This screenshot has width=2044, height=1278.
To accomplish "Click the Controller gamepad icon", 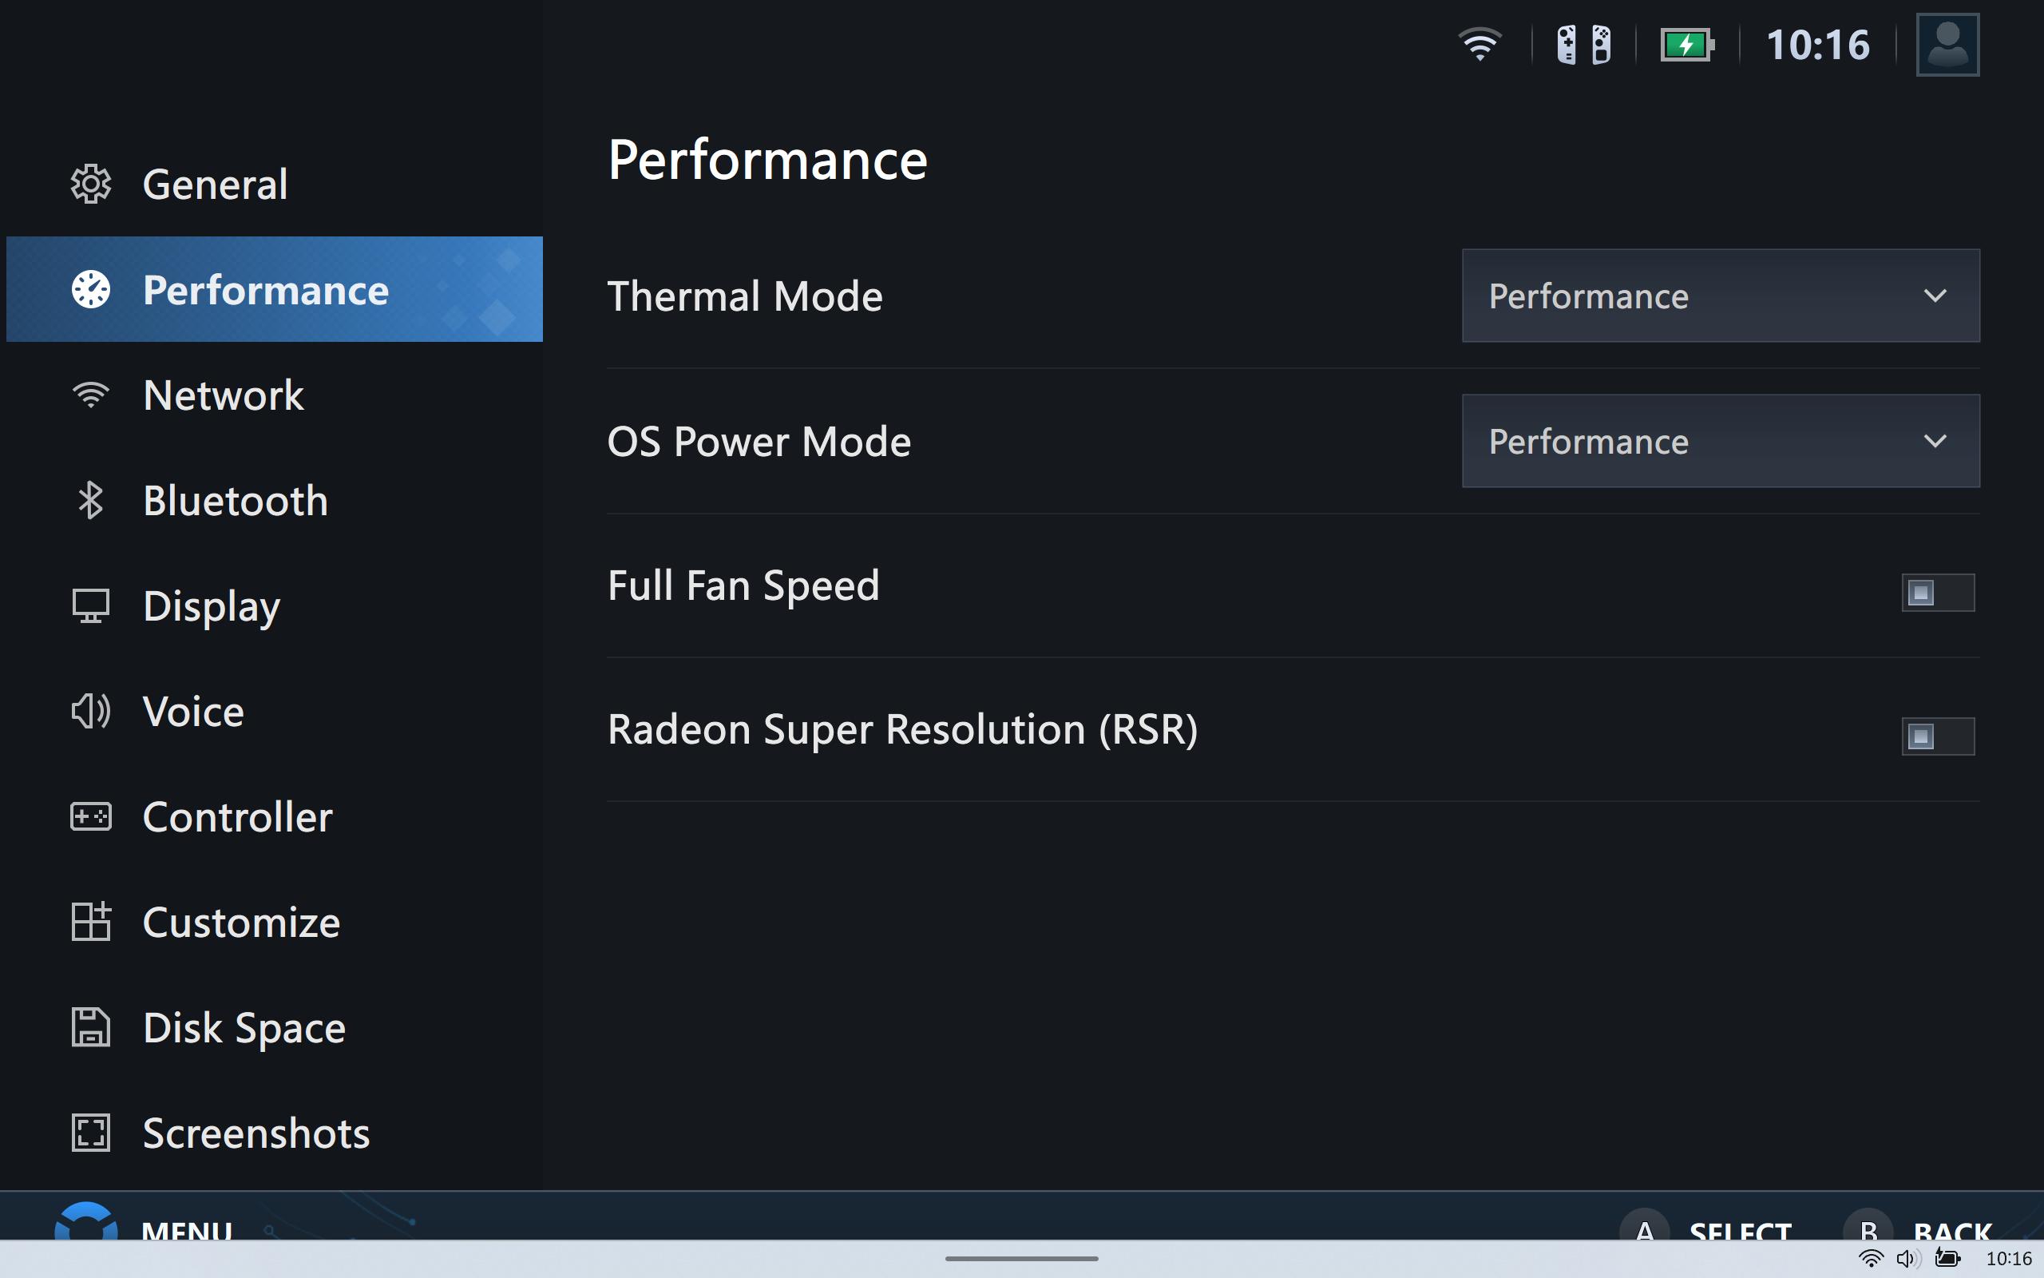I will [x=90, y=816].
